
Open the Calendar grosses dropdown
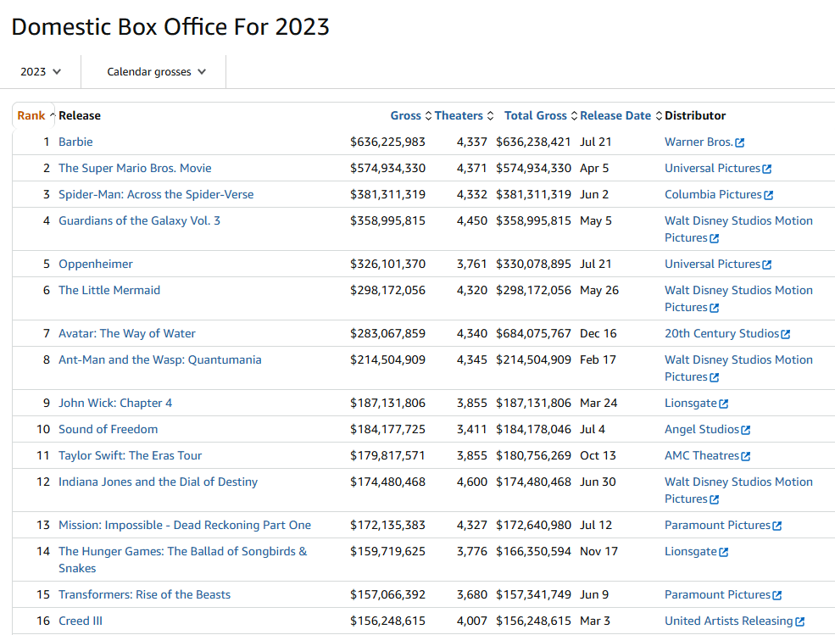pos(156,72)
